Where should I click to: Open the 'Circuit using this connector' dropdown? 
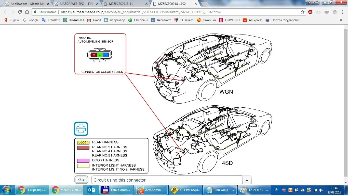pos(167,180)
